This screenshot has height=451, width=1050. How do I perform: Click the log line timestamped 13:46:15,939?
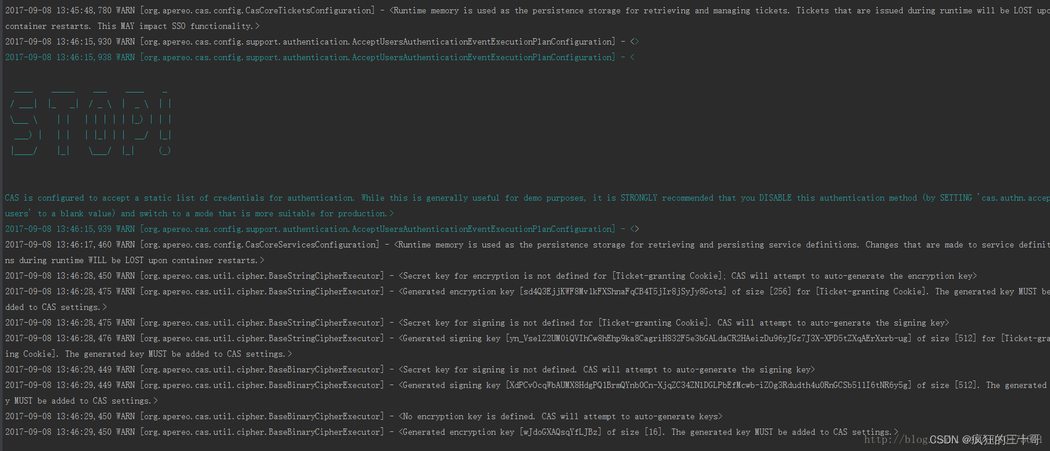click(x=322, y=229)
